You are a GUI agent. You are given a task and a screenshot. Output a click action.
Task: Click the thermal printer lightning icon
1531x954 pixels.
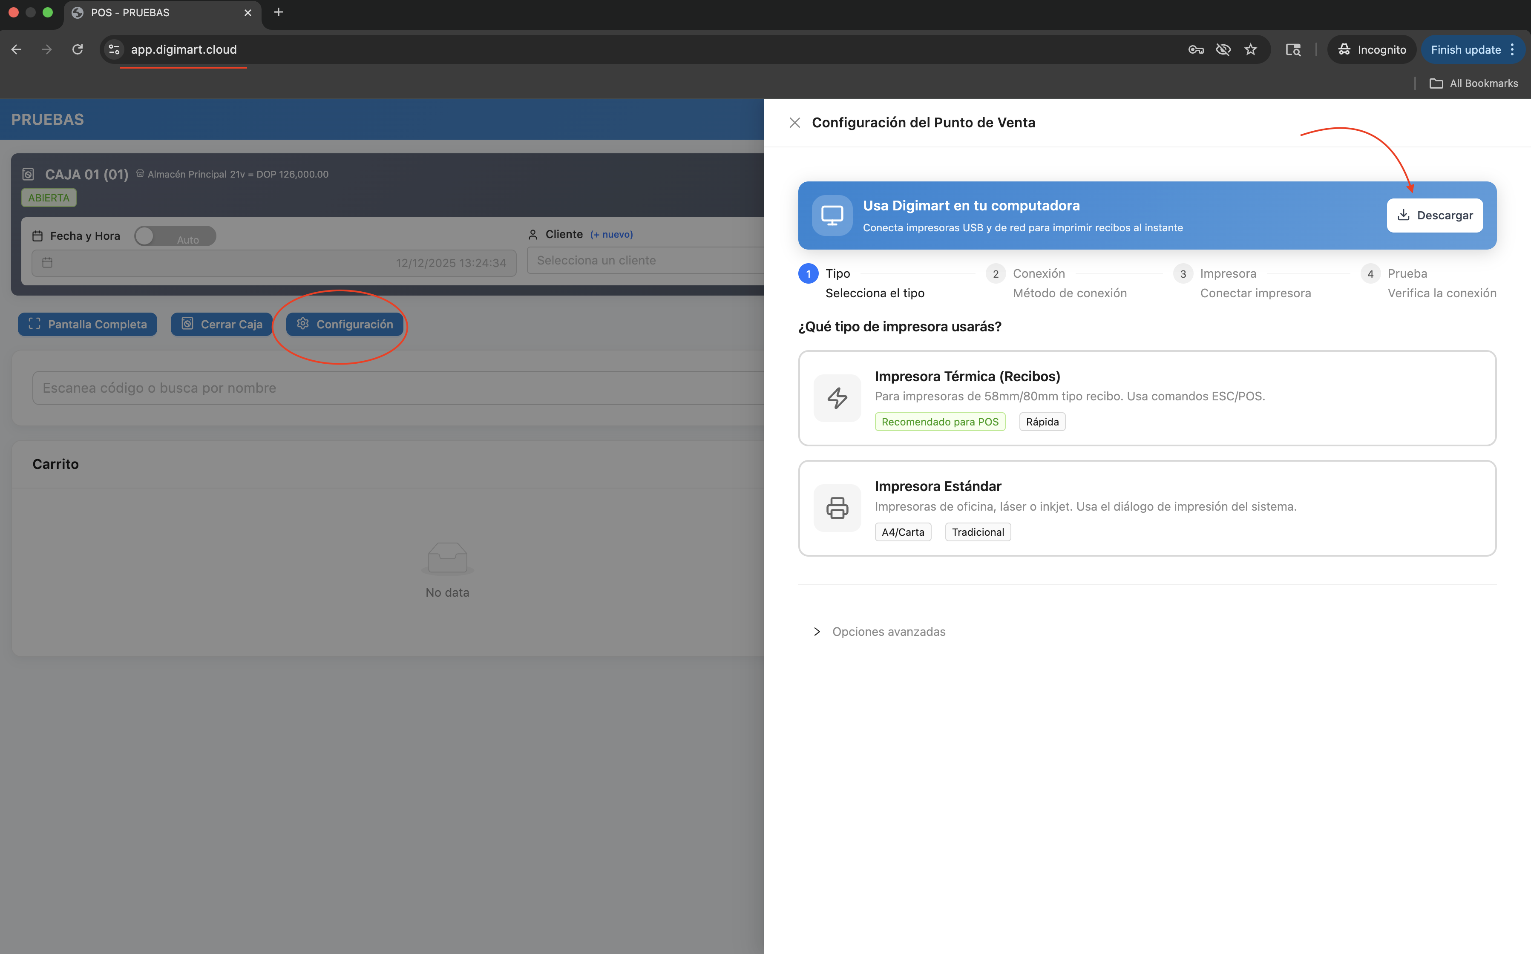[837, 398]
